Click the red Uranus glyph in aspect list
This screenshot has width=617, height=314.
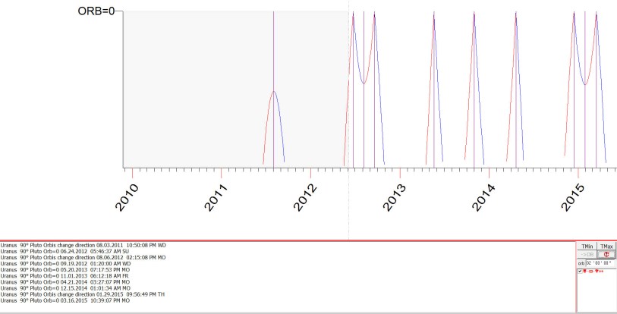pyautogui.click(x=587, y=271)
